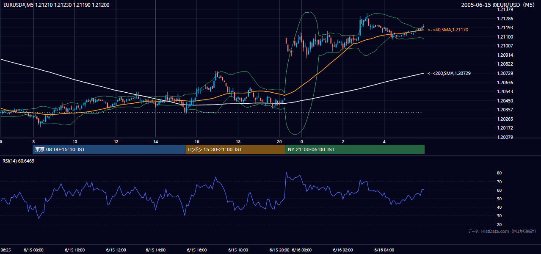
Task: Click hour label 10 on price chart axis
Action: [x=75, y=141]
